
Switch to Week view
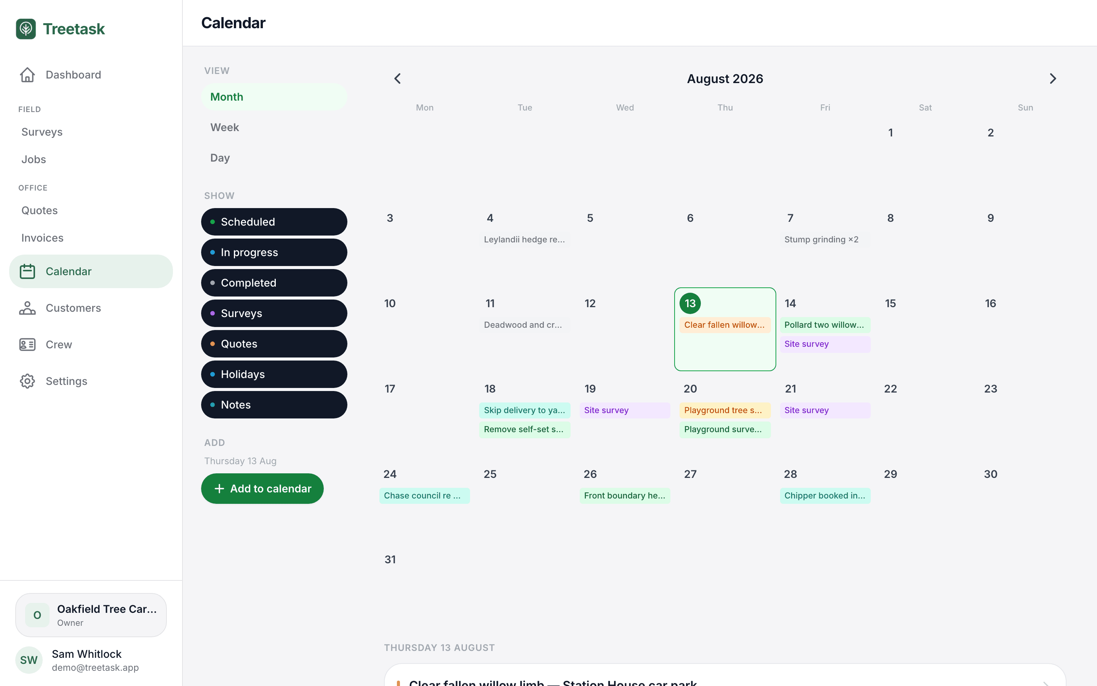pyautogui.click(x=274, y=128)
